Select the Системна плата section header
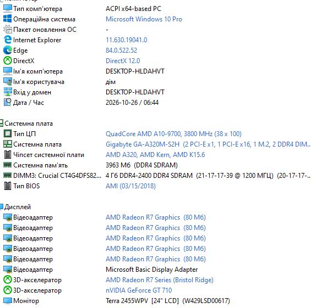This screenshot has width=311, height=308. coord(29,124)
